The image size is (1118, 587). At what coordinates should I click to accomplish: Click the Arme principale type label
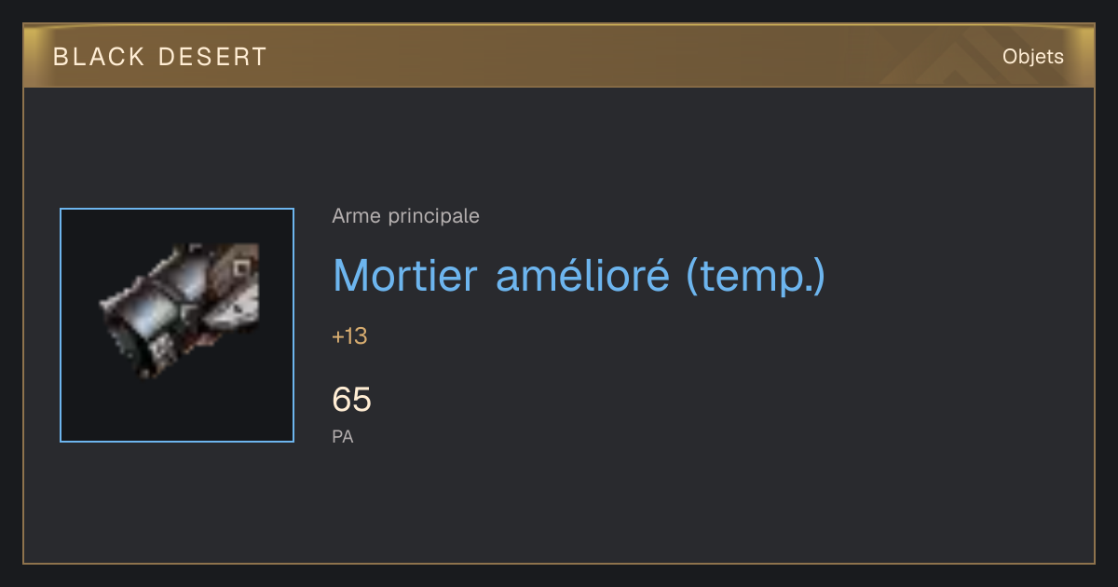click(405, 216)
